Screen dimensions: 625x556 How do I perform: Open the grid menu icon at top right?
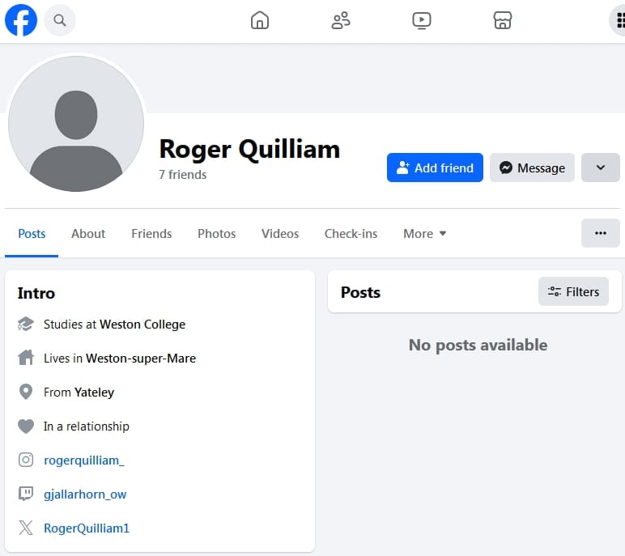click(x=619, y=20)
